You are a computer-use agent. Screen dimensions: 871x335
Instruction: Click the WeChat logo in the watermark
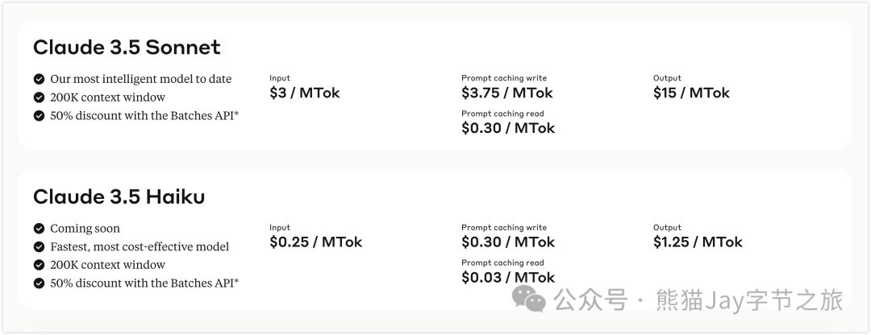tap(529, 299)
